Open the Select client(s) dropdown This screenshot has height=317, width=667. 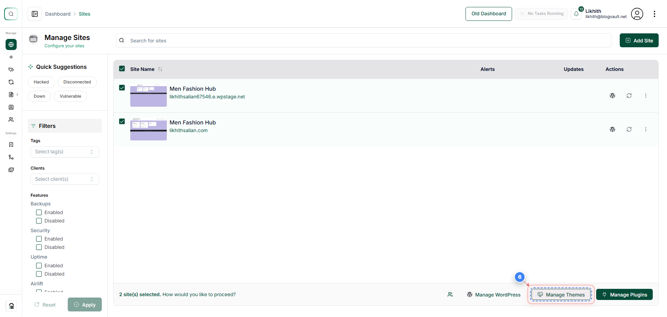[x=65, y=179]
